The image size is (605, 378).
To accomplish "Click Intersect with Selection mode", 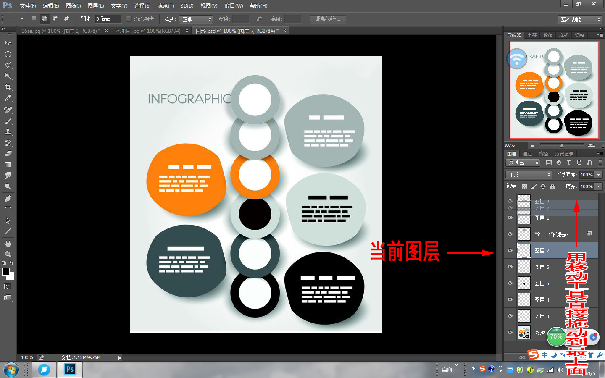I will pos(66,18).
